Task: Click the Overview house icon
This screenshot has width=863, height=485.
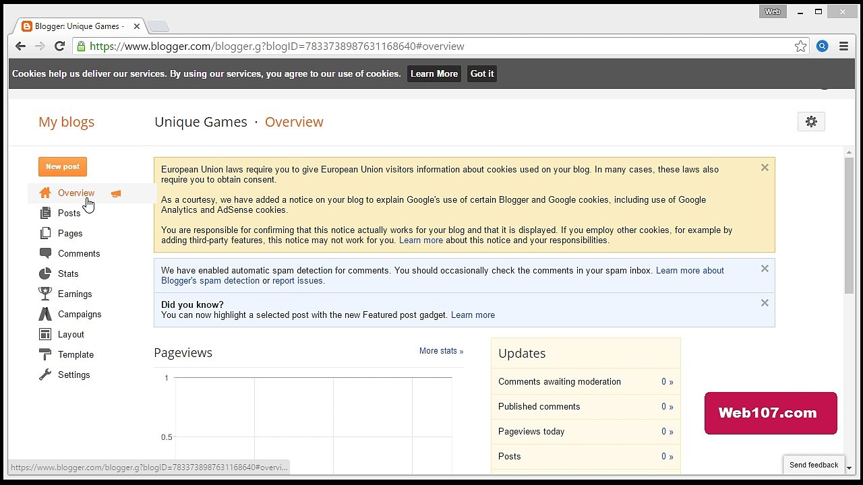Action: 45,193
